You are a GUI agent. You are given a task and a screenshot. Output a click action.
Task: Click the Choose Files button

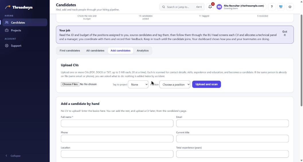[70, 84]
